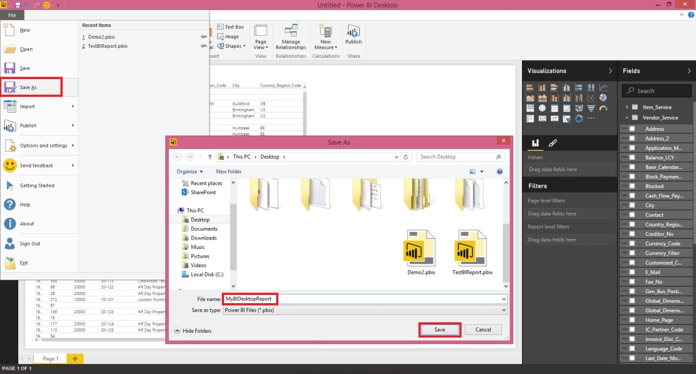Select the Pie chart visualization icon

[x=603, y=97]
